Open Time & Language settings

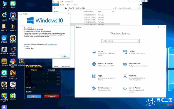(102, 89)
